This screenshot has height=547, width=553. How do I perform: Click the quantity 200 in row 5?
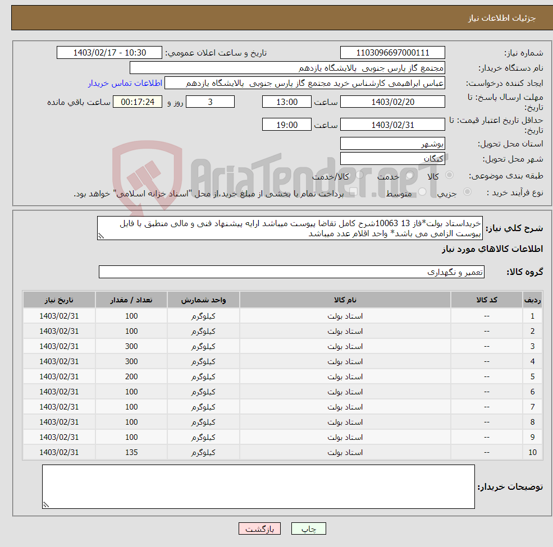[x=131, y=377]
